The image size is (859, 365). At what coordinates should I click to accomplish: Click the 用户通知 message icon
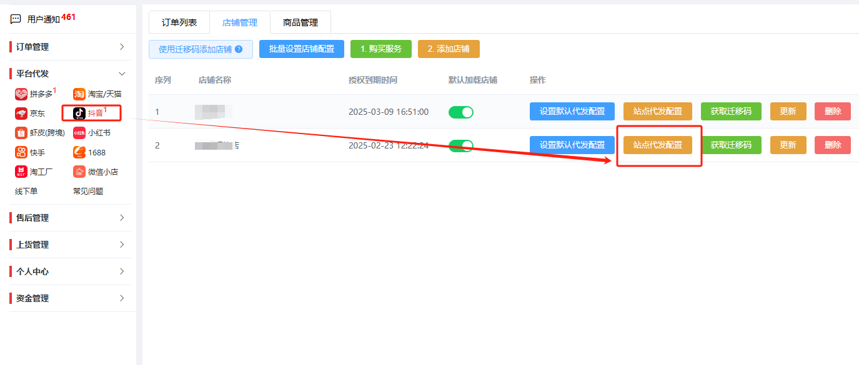[x=16, y=19]
